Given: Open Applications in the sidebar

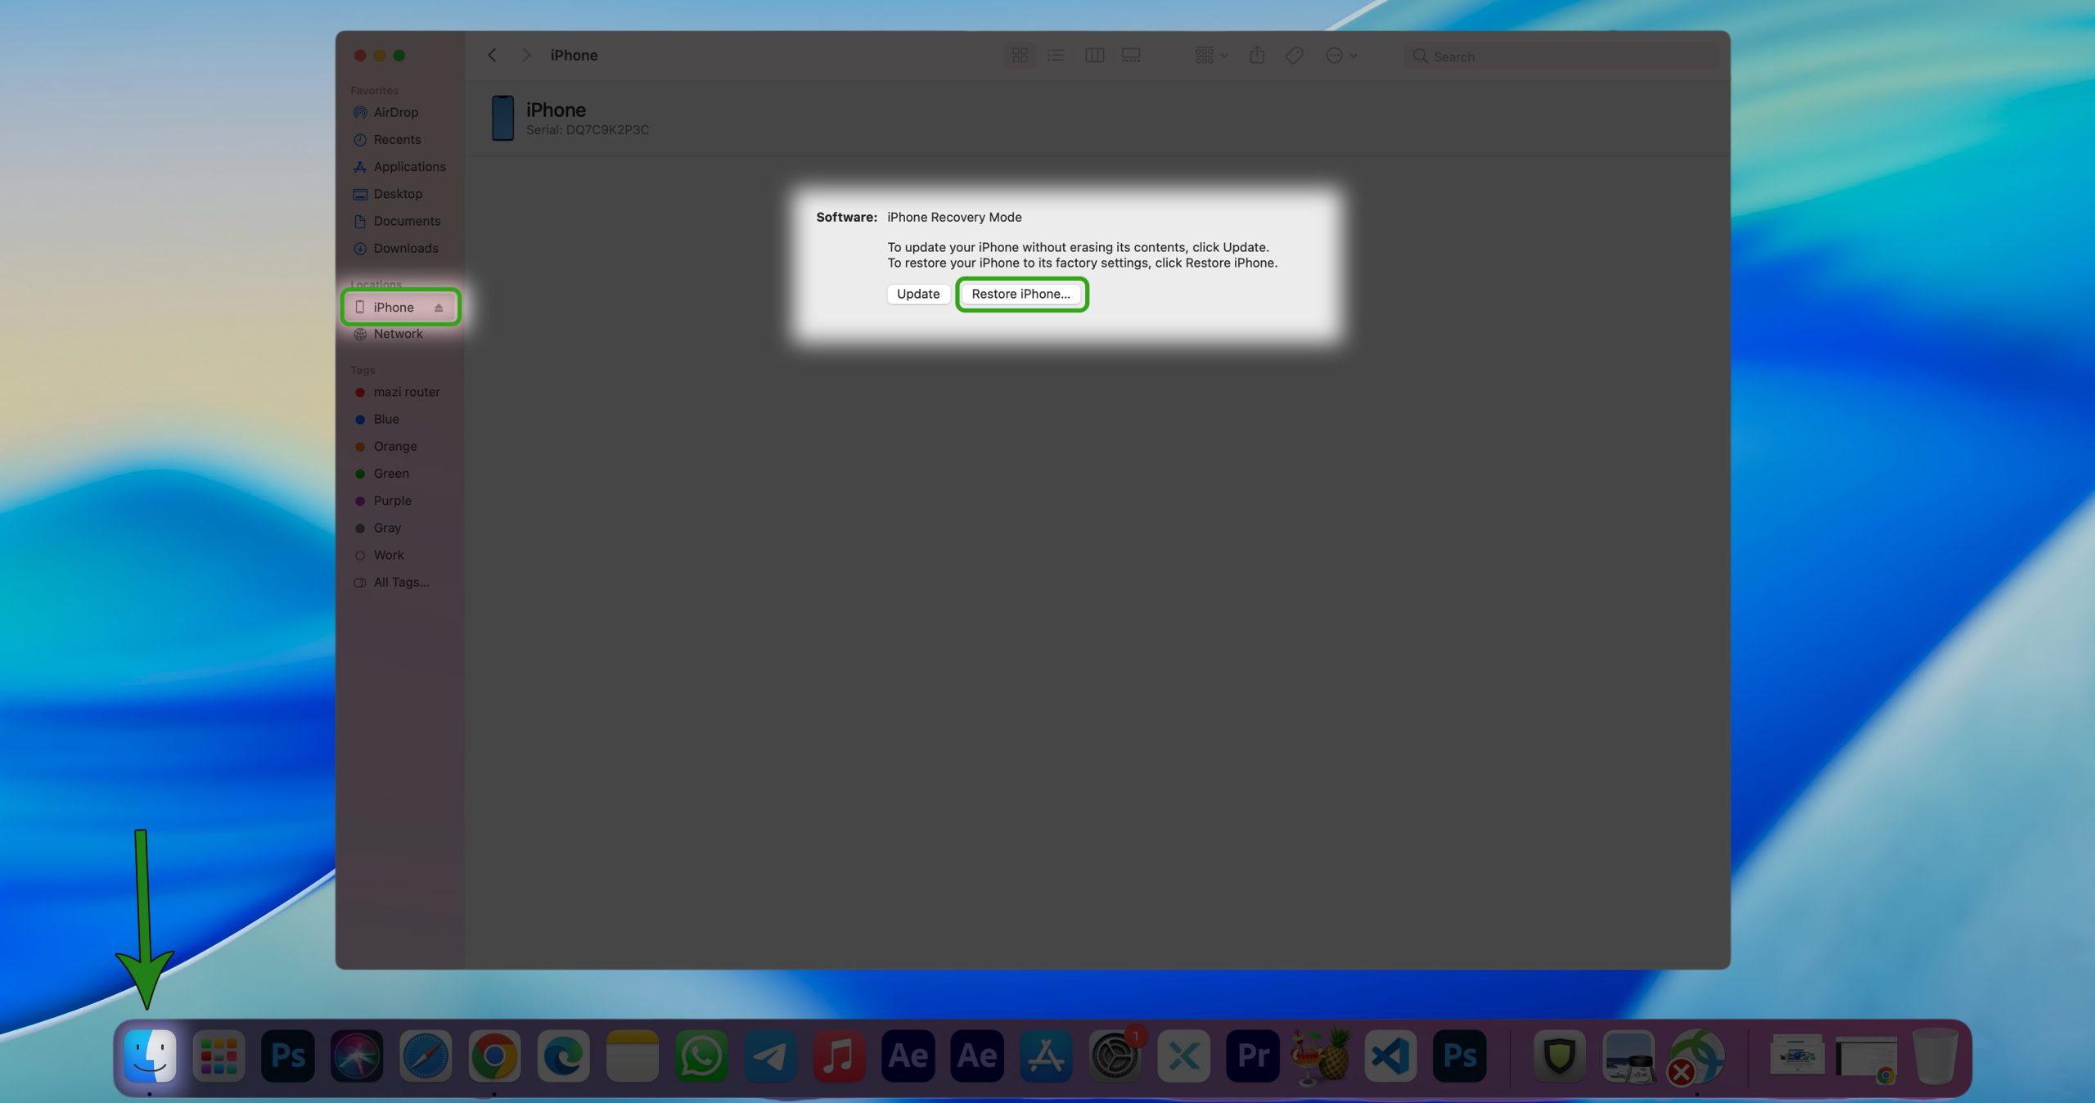Looking at the screenshot, I should click(x=409, y=166).
